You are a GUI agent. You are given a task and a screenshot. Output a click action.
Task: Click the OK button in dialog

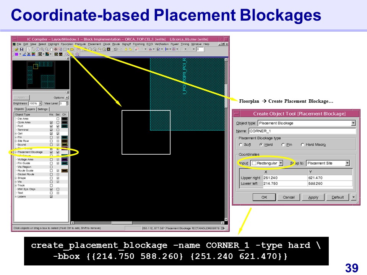264,197
